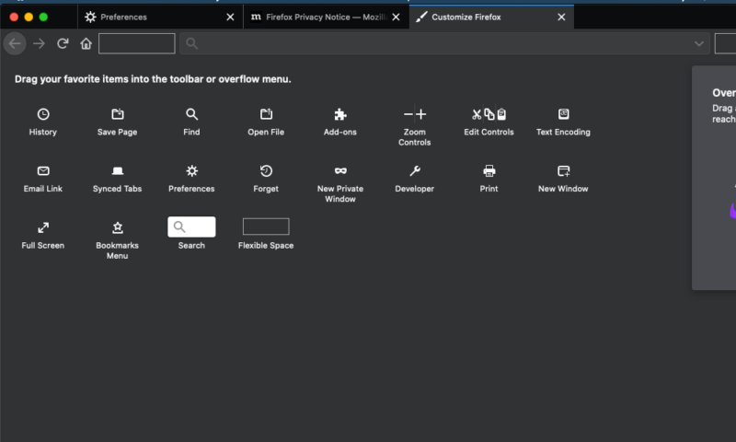The width and height of the screenshot is (736, 442).
Task: Click the New Private Window mask icon
Action: [340, 171]
